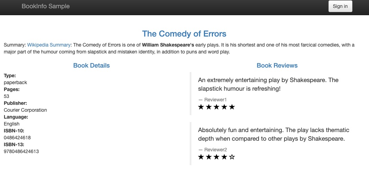Click the fourth filled star in Reviewer2's rating
This screenshot has height=171, width=369.
[224, 157]
